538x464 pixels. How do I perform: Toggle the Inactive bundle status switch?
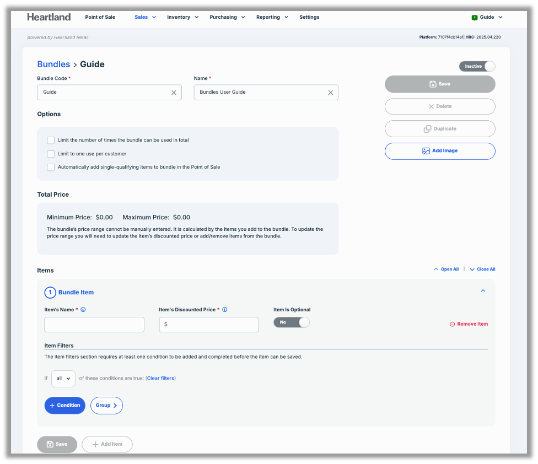[x=477, y=66]
